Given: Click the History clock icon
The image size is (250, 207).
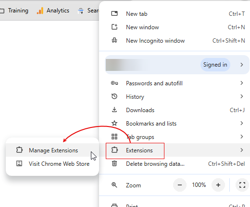Looking at the screenshot, I should pos(114,96).
